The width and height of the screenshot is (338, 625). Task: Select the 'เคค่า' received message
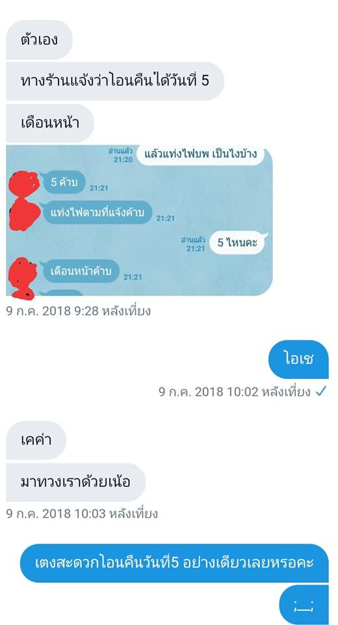point(36,441)
